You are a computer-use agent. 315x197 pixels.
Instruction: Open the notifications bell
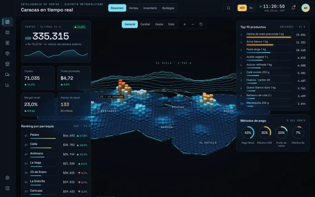point(293,8)
